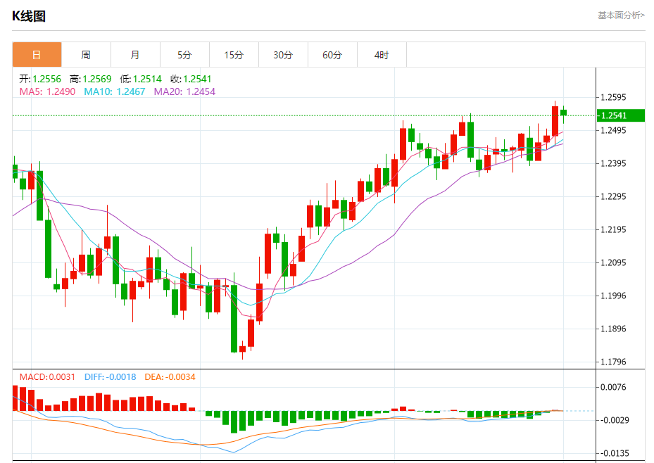Screen dimensions: 654x463
Task: Click the 1.2495 price axis label
Action: [x=613, y=130]
